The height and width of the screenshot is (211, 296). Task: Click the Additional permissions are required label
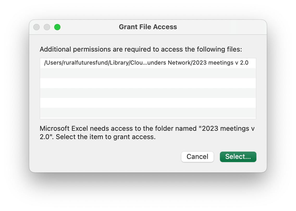tap(141, 49)
